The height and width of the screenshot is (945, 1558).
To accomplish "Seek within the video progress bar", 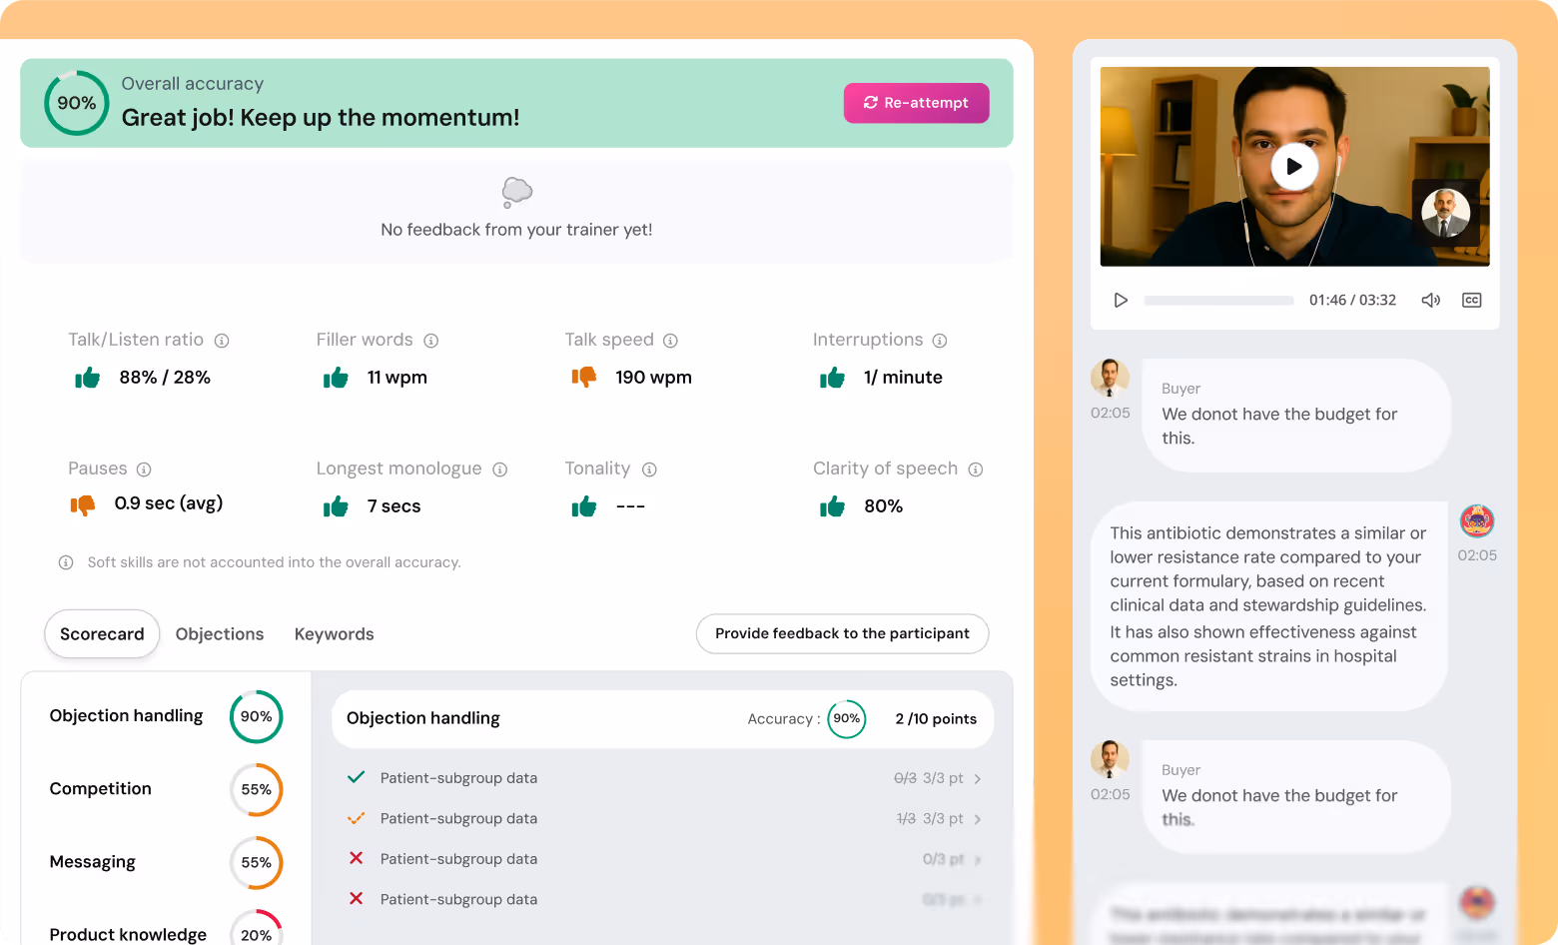I will point(1218,301).
